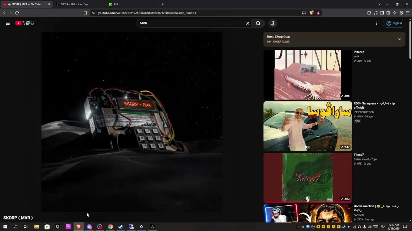Open the system volume control
This screenshot has height=231, width=412.
coord(370,227)
